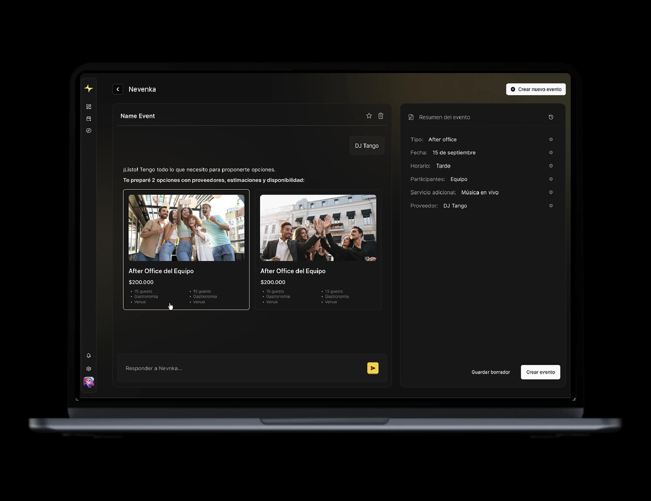Toggle the dot next to Proveedor DJ Tango
Viewport: 651px width, 501px height.
(x=551, y=206)
